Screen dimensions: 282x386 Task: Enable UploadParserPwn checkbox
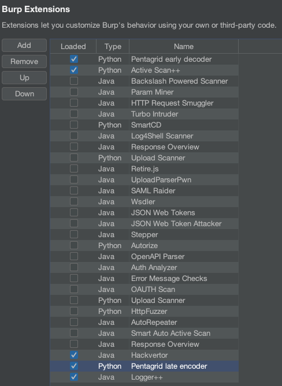tap(74, 179)
